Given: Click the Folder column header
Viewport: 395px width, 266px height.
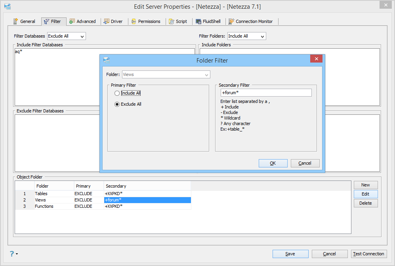Looking at the screenshot, I should click(54, 186).
